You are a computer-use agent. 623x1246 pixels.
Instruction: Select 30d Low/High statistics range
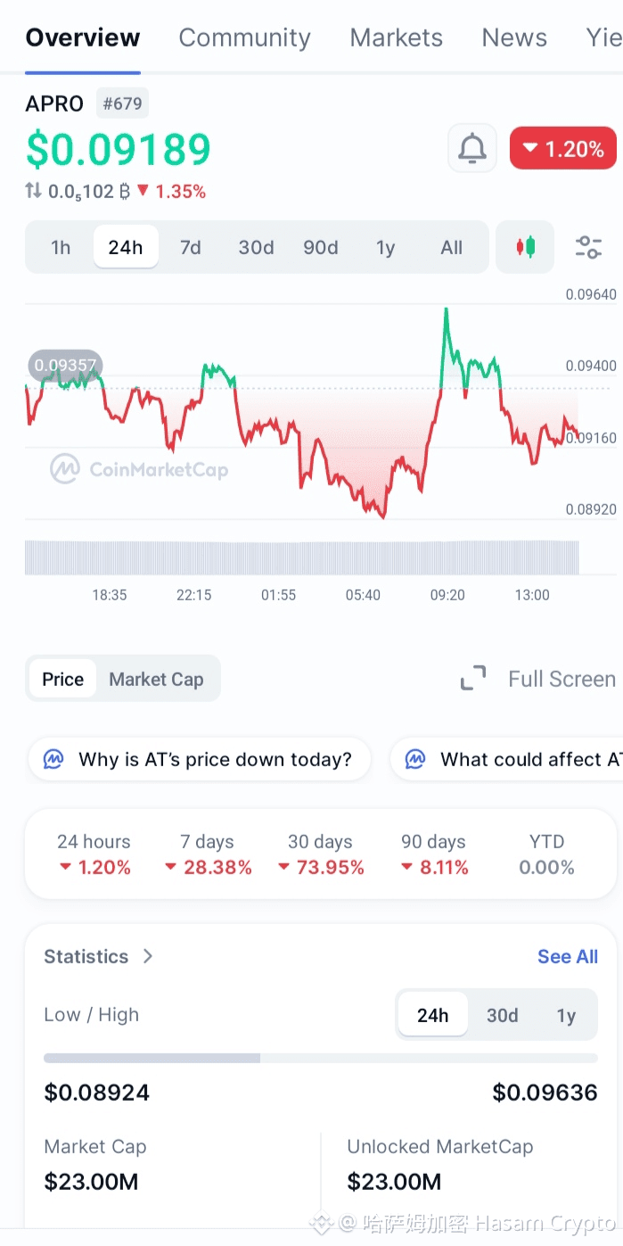pos(502,1015)
